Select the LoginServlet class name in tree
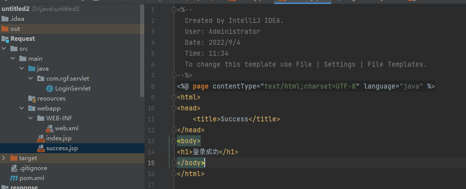The width and height of the screenshot is (466, 189). pos(73,89)
